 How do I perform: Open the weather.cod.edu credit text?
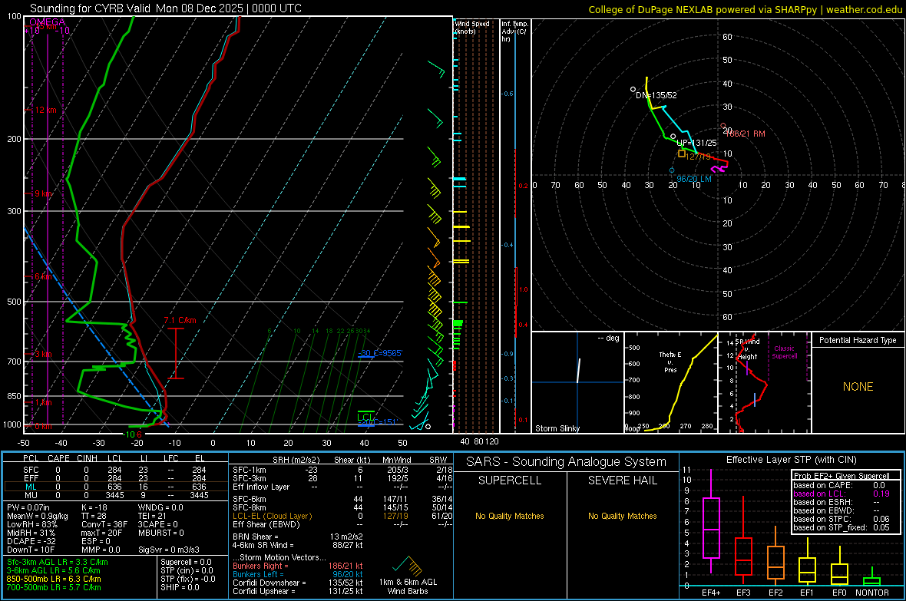(x=864, y=9)
